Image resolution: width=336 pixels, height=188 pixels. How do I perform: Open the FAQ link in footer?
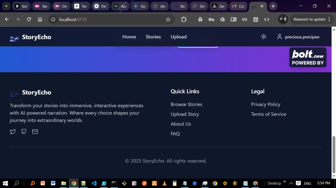(175, 134)
